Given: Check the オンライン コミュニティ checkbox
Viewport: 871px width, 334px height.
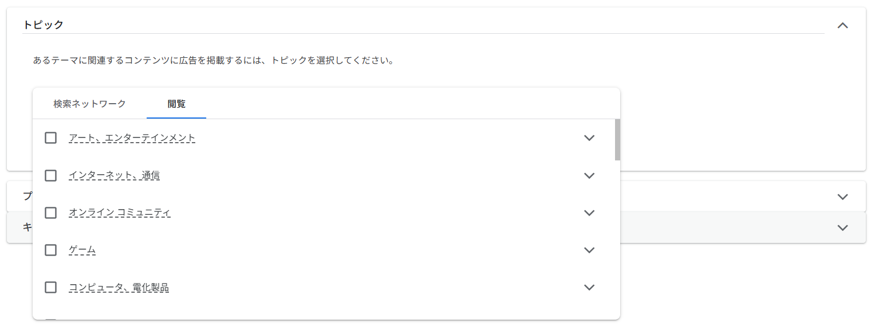Looking at the screenshot, I should (x=51, y=213).
